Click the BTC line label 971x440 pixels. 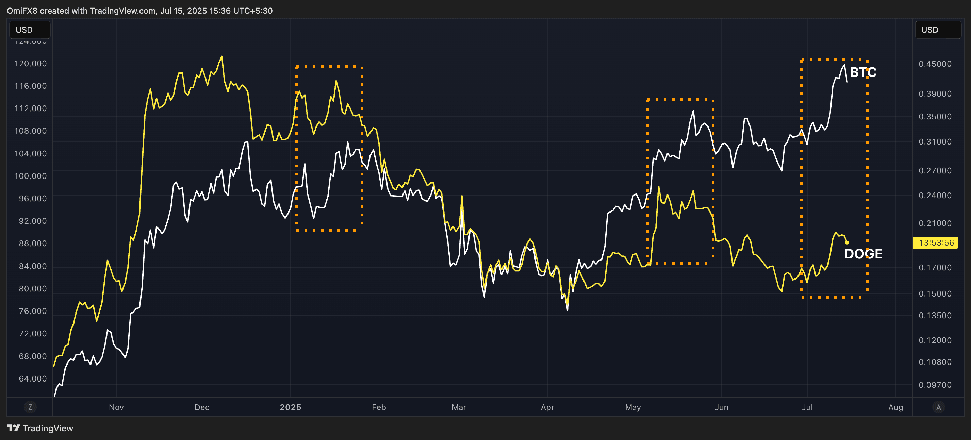(x=863, y=72)
